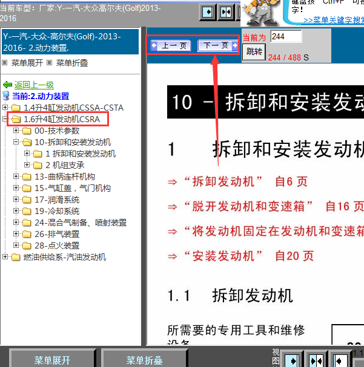Click the top split-arrows panel icon
This screenshot has width=364, height=367.
point(226,11)
